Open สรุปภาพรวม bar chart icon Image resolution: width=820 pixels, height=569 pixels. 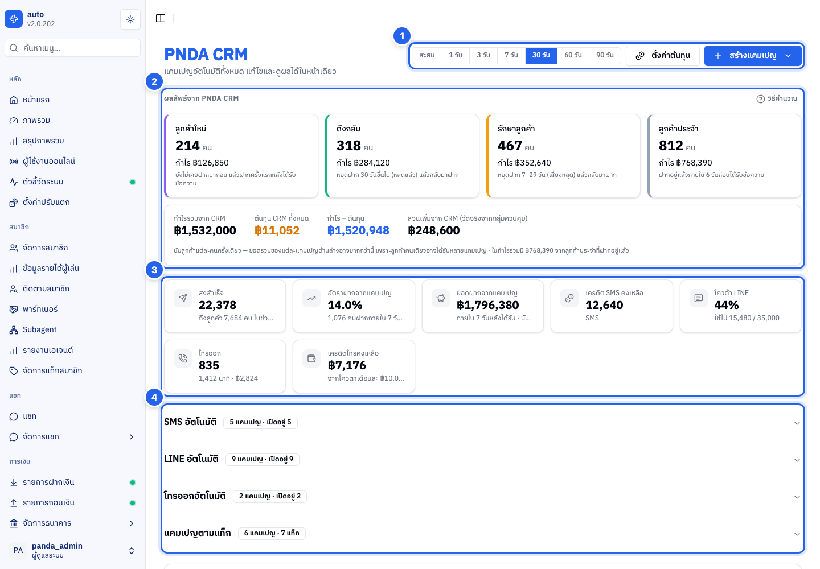click(14, 141)
